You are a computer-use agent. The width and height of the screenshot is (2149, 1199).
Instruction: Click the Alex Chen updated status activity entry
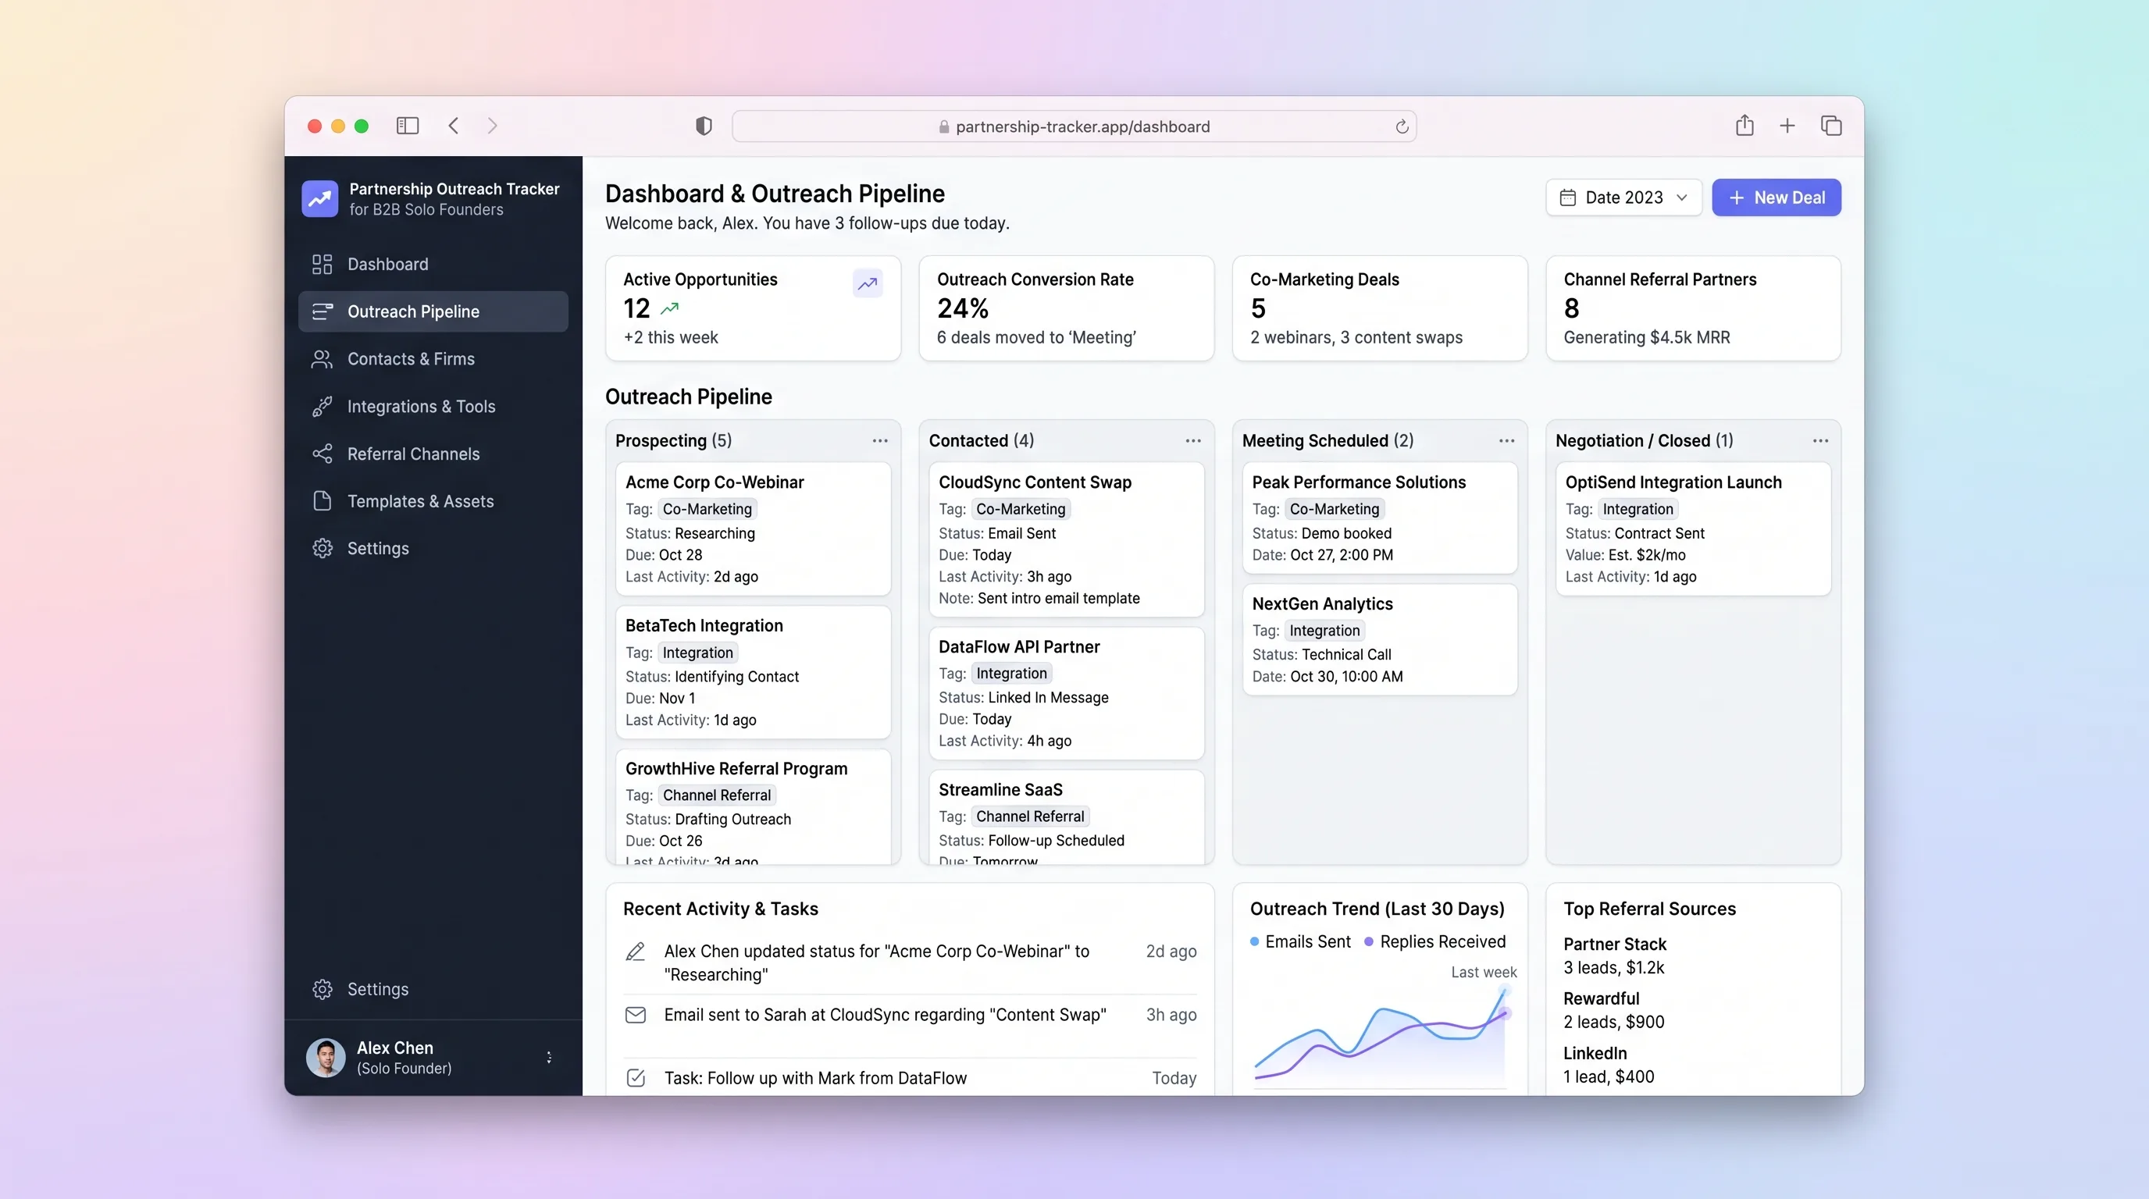point(909,963)
